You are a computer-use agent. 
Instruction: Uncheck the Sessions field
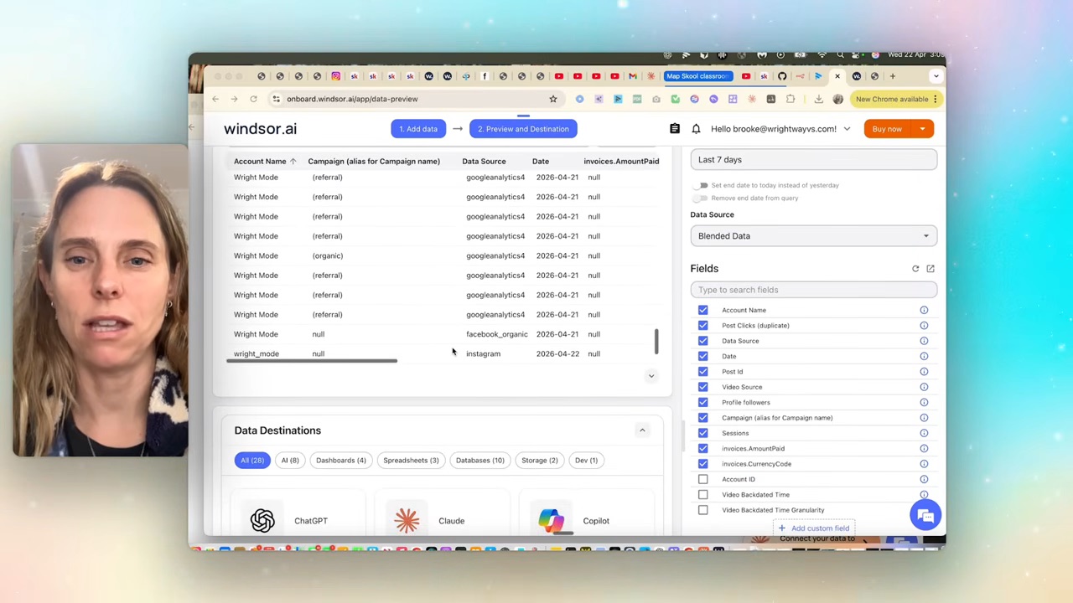703,433
